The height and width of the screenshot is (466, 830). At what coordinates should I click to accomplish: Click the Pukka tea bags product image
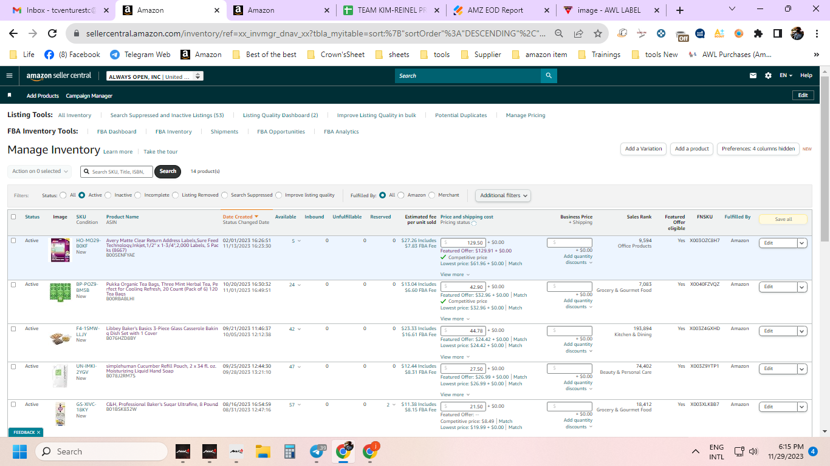(x=60, y=292)
